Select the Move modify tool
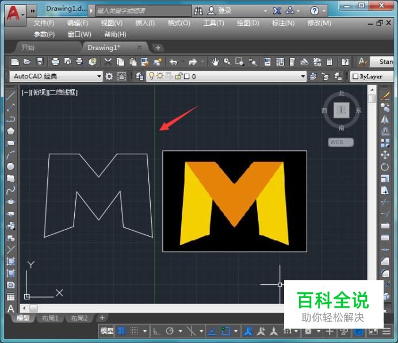This screenshot has height=343, width=398. [385, 154]
